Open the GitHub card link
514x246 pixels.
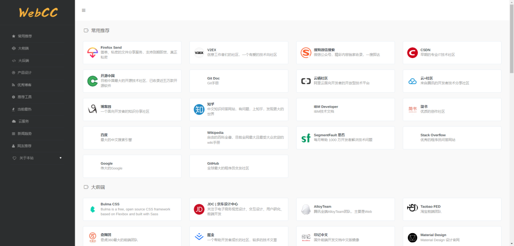pos(239,166)
